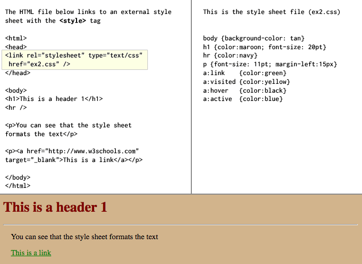This screenshot has height=264, width=362.
Task: Click the hr {color:navy} rule
Action: point(230,55)
